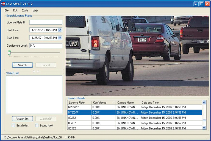The height and width of the screenshot is (141, 211).
Task: Click the results scrollbar up arrow
Action: pos(204,102)
